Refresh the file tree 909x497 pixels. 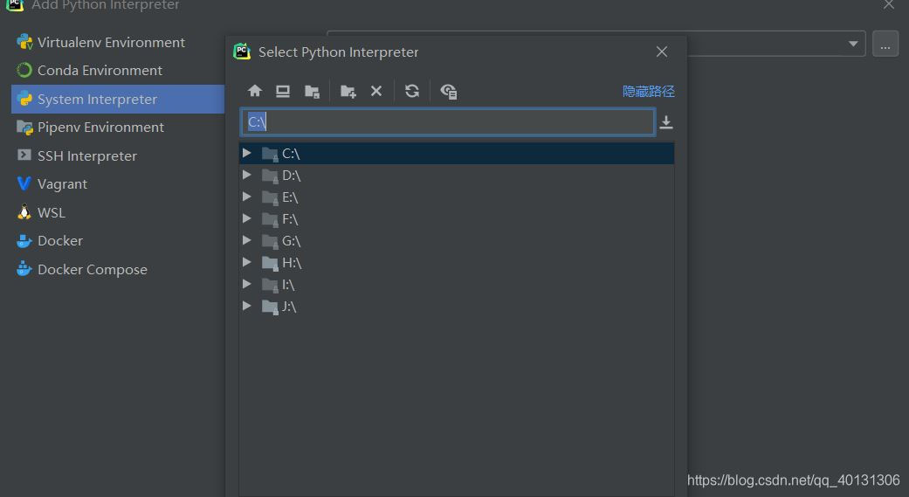pos(412,91)
